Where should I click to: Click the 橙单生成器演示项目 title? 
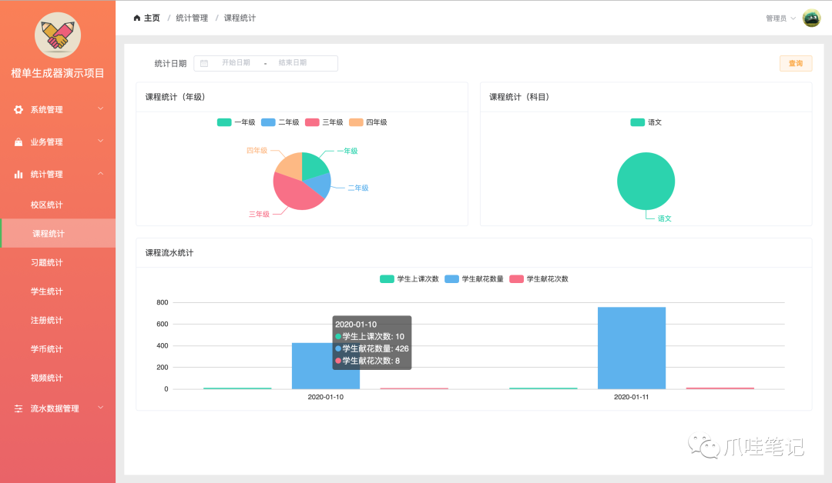pyautogui.click(x=57, y=73)
